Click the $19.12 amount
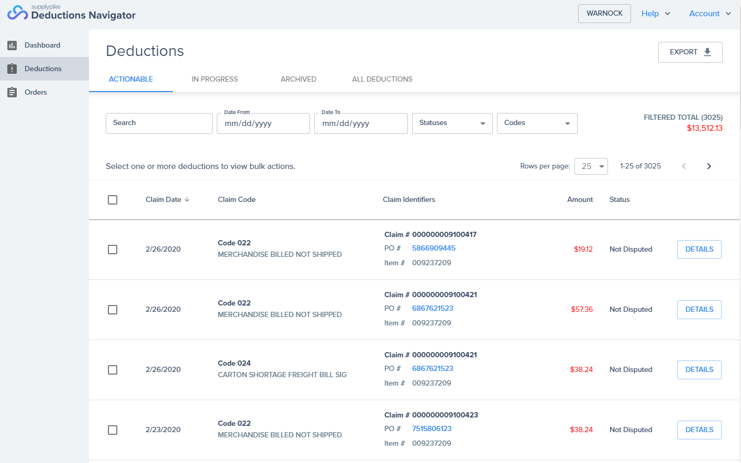 coord(583,249)
